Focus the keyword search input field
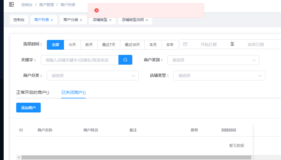This screenshot has height=160, width=281. (x=80, y=60)
